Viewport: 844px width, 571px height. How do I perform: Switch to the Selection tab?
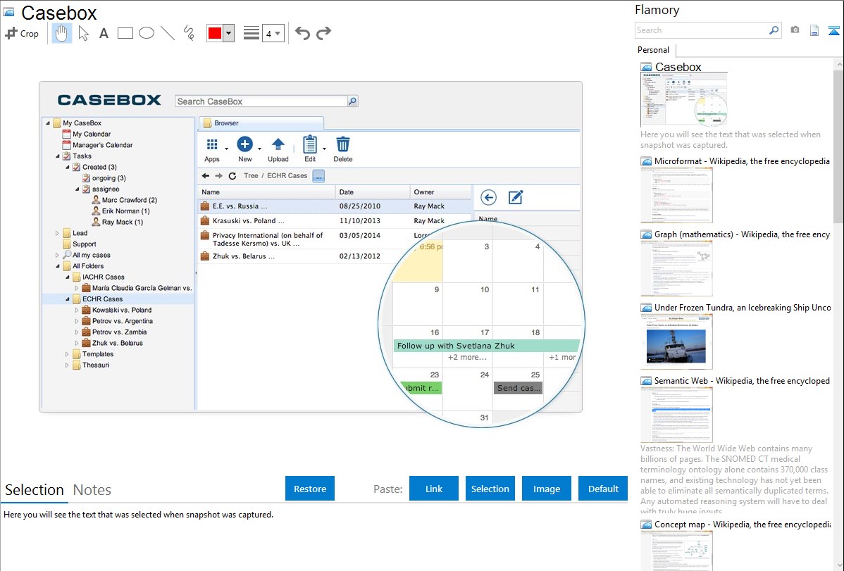[35, 490]
